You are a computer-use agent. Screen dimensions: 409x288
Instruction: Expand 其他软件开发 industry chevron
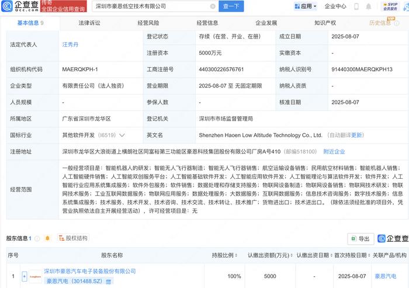click(x=122, y=135)
